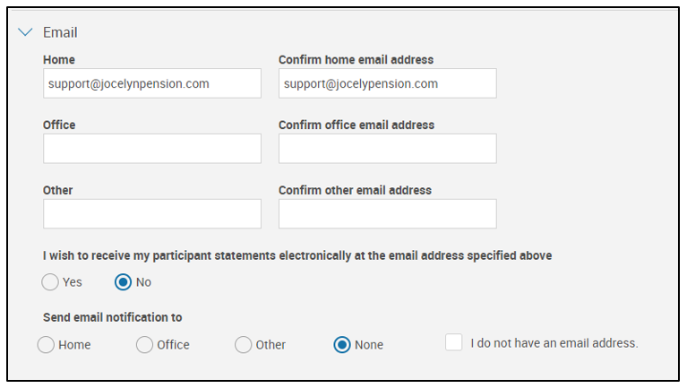Viewport: 687px width, 388px height.
Task: Click the Home email input field
Action: 151,84
